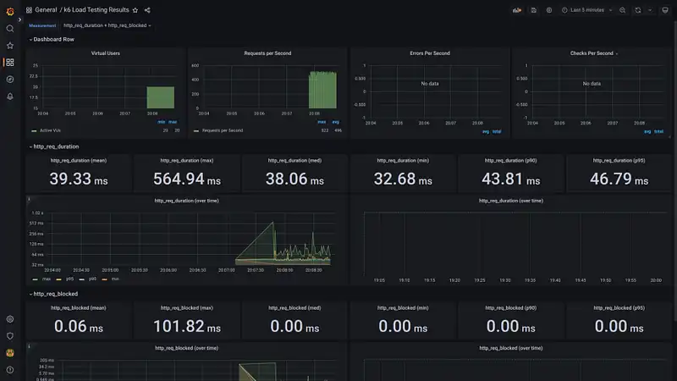The height and width of the screenshot is (381, 677).
Task: Save dashboard using the floppy disk icon
Action: pyautogui.click(x=533, y=10)
